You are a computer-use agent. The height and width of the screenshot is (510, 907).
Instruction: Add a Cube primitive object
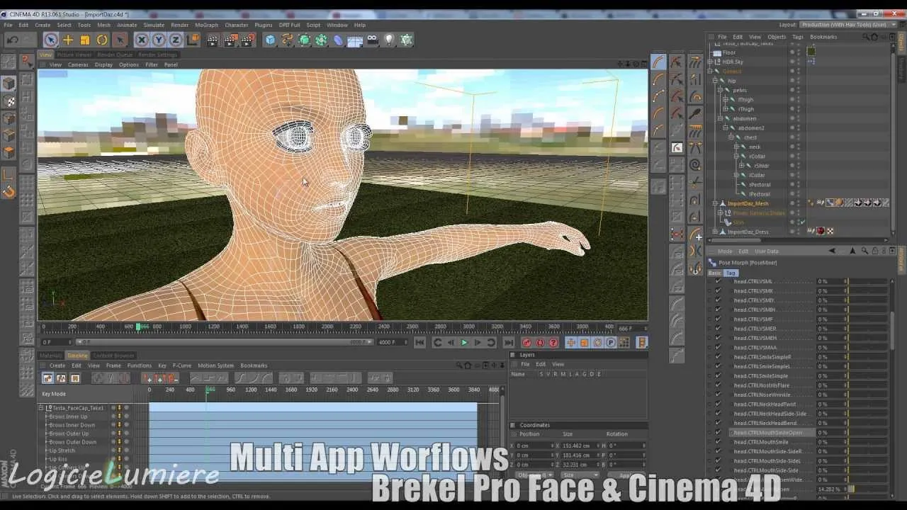coord(270,40)
